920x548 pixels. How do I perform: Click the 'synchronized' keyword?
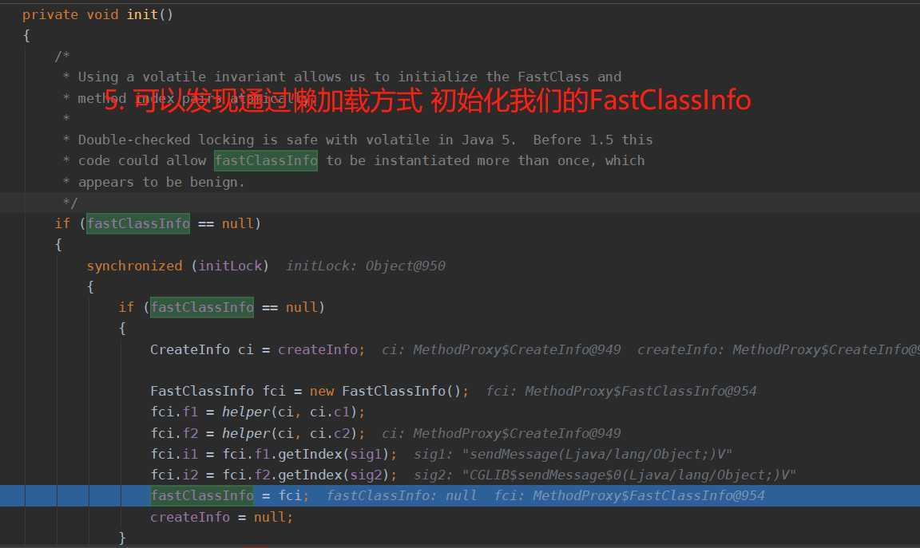(x=134, y=266)
